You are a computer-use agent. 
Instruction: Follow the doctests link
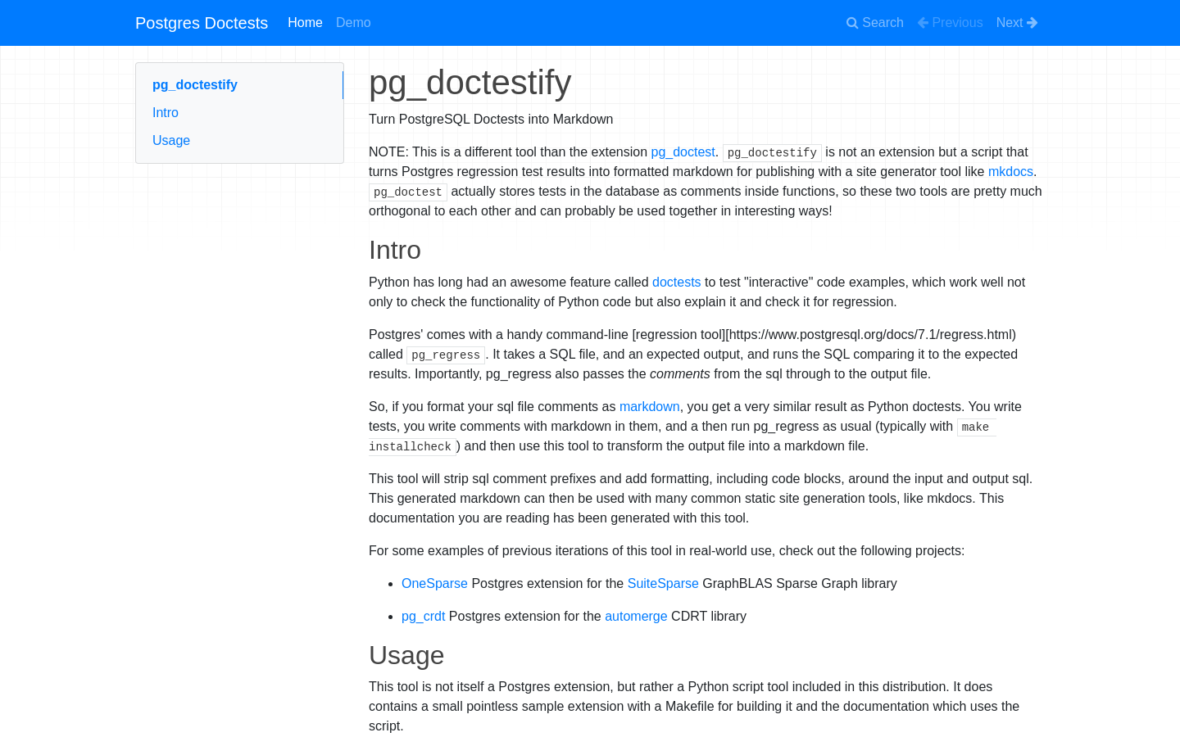[676, 283]
